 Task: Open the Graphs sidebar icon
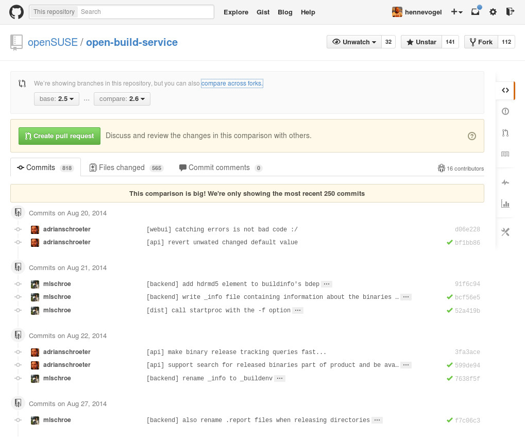505,204
